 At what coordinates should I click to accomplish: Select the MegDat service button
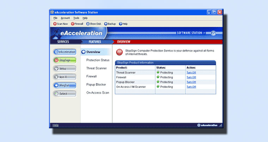tap(65, 85)
